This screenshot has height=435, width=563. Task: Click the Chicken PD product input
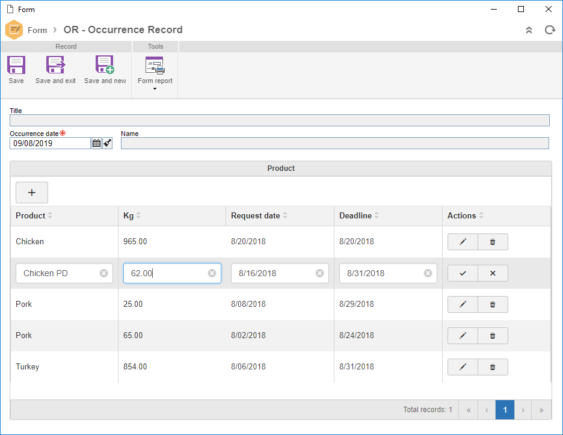pyautogui.click(x=64, y=273)
